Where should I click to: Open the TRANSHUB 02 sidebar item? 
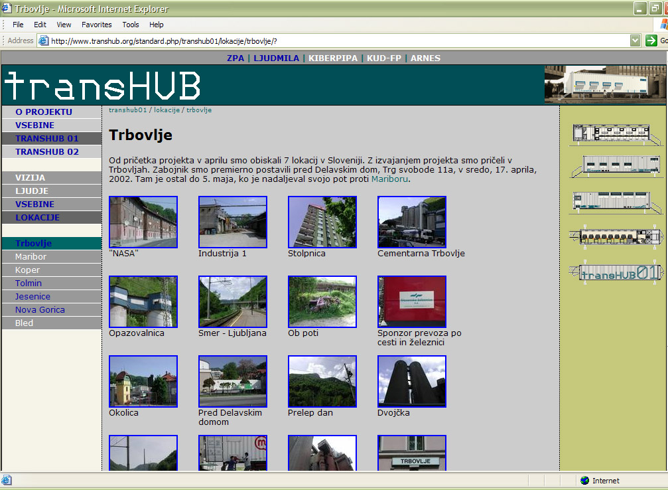tap(47, 151)
